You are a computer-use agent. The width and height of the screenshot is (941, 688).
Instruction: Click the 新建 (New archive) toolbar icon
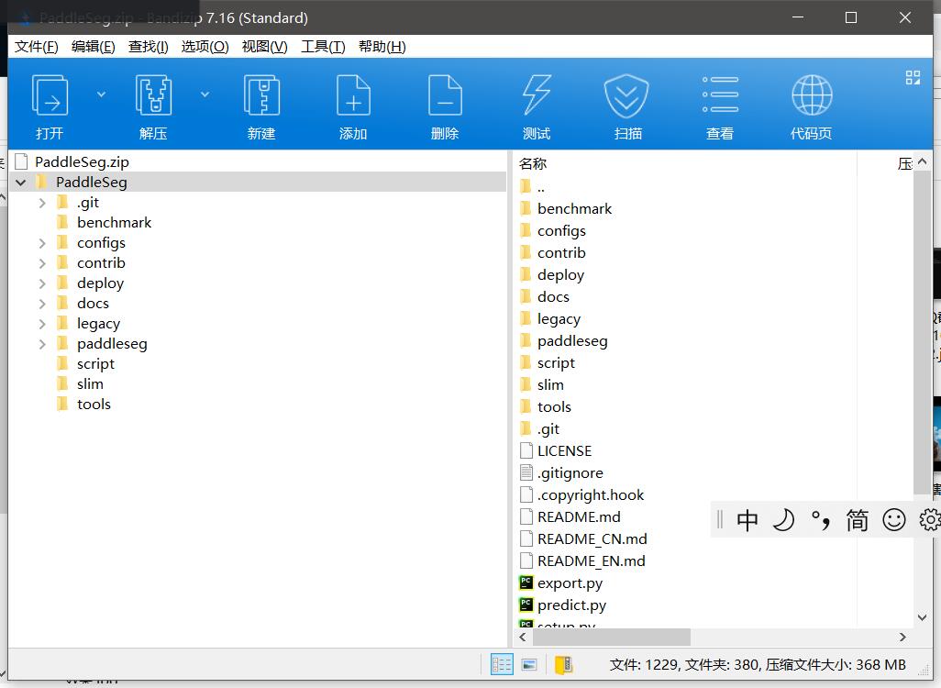point(261,95)
